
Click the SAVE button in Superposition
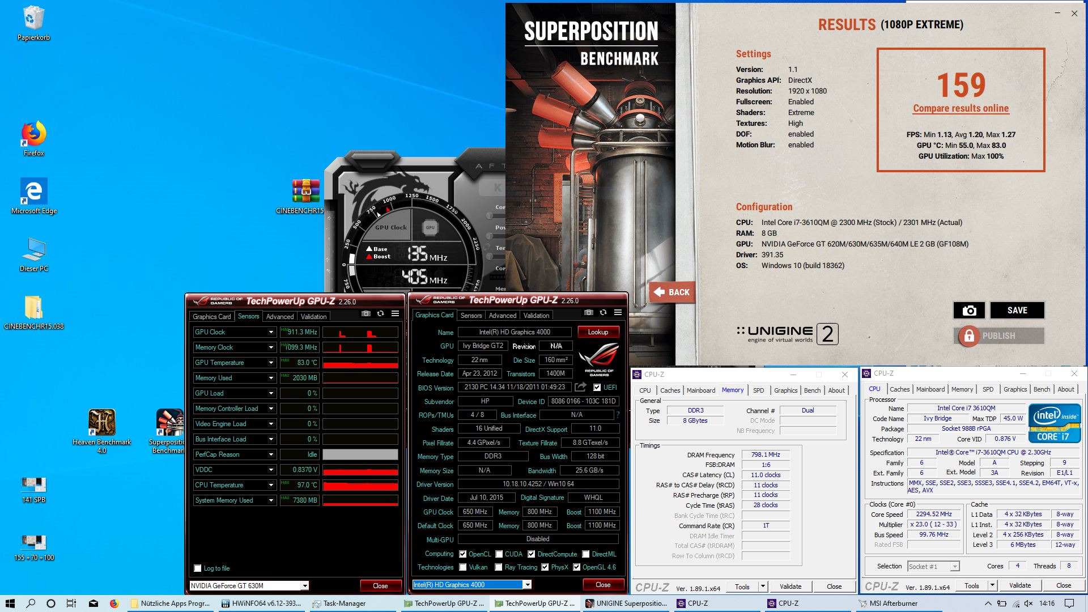pyautogui.click(x=1017, y=310)
